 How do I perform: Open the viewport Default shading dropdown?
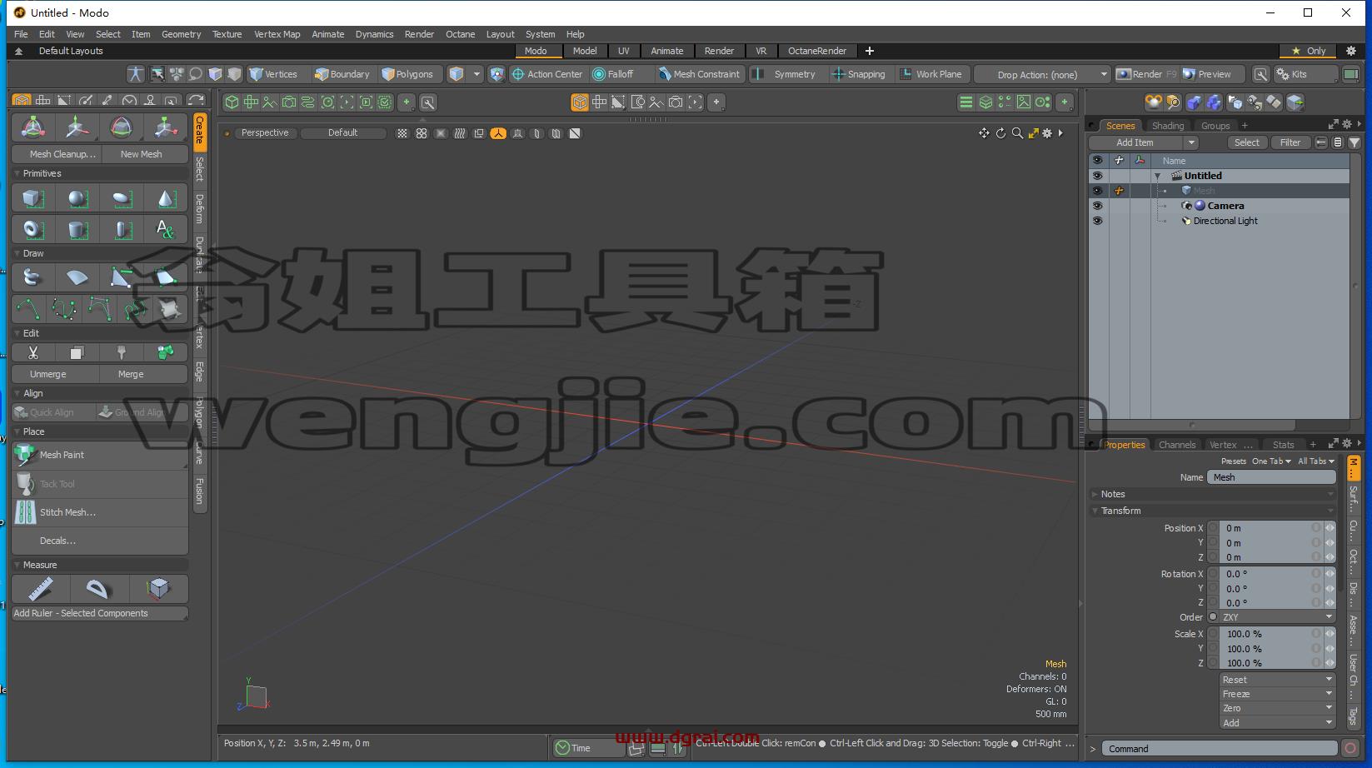tap(343, 133)
